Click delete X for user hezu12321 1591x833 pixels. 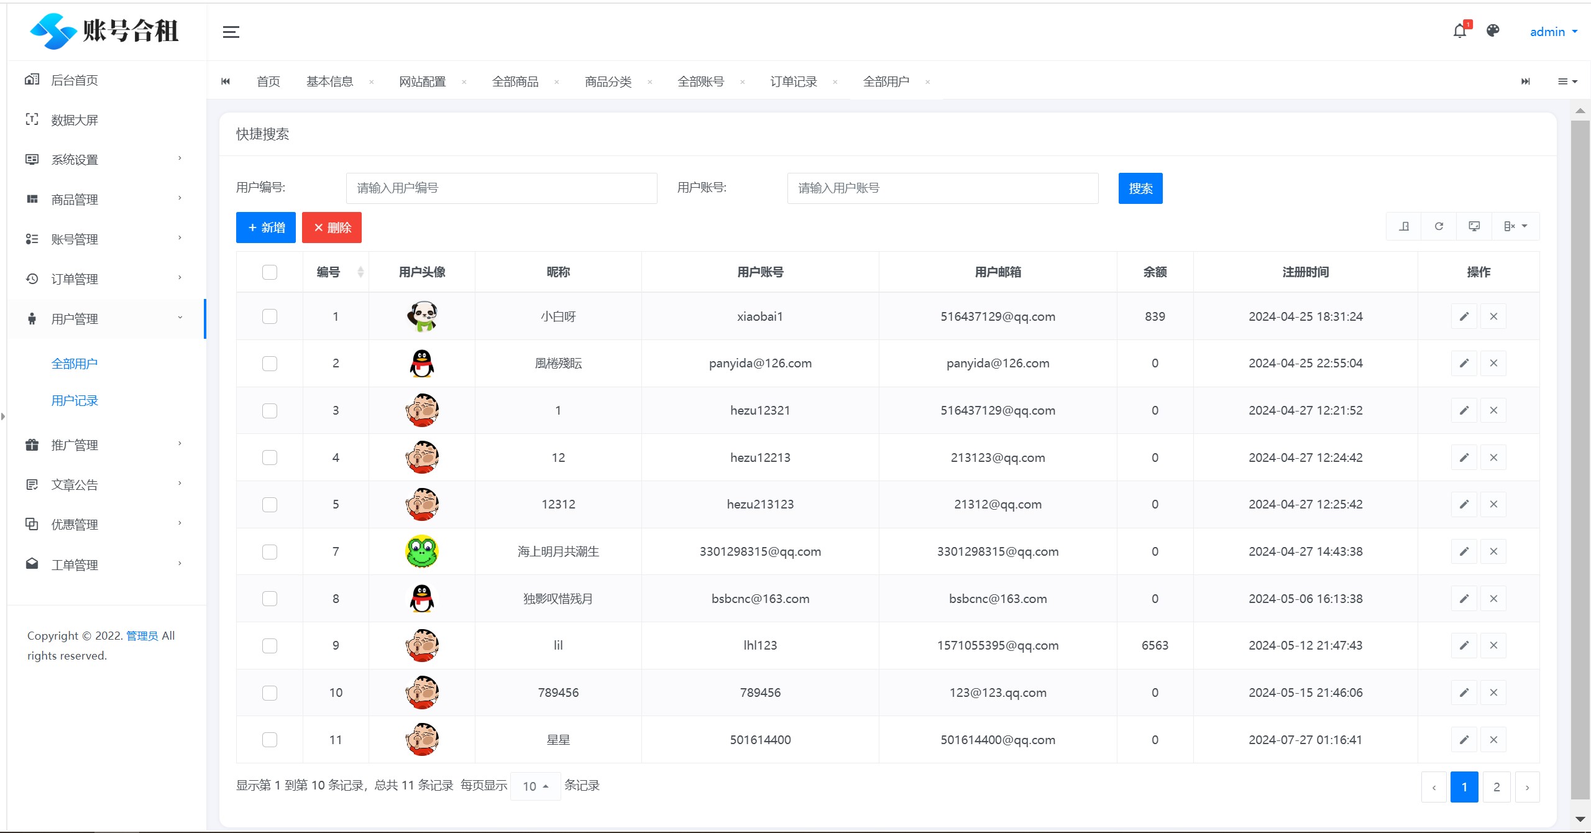[x=1493, y=410]
